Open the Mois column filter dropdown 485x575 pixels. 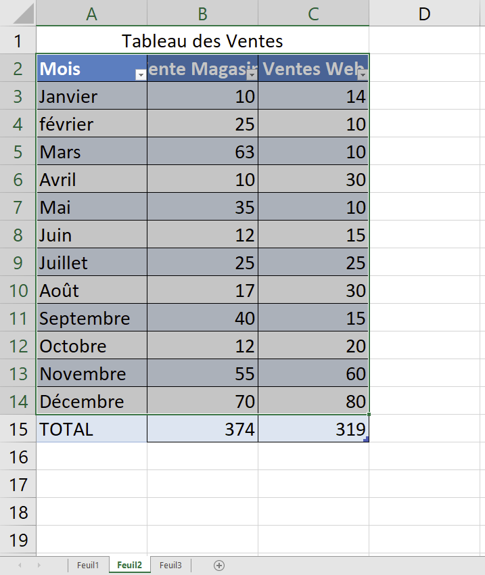pyautogui.click(x=141, y=75)
